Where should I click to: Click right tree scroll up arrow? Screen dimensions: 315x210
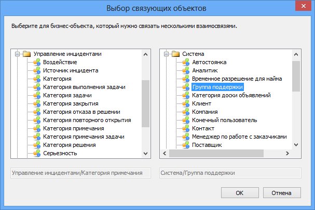296,54
